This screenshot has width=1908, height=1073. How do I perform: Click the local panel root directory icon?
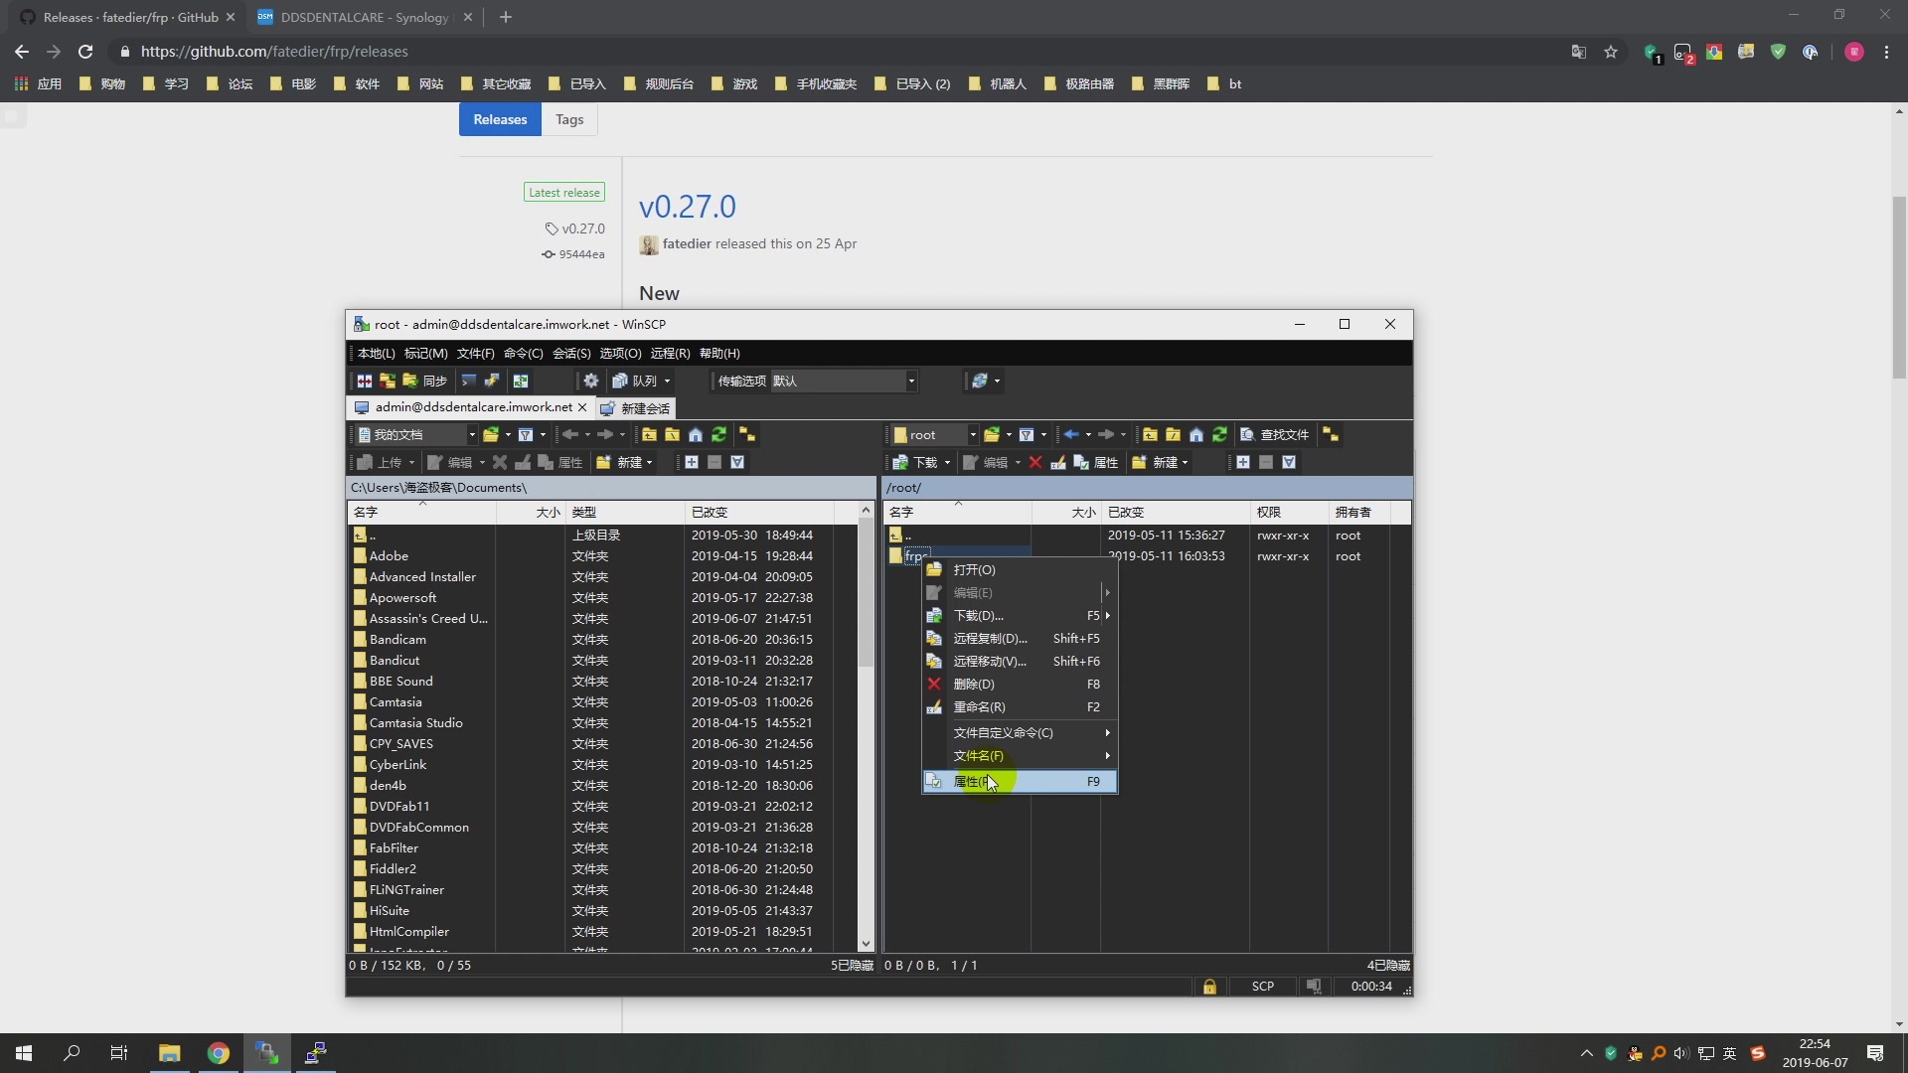[673, 434]
